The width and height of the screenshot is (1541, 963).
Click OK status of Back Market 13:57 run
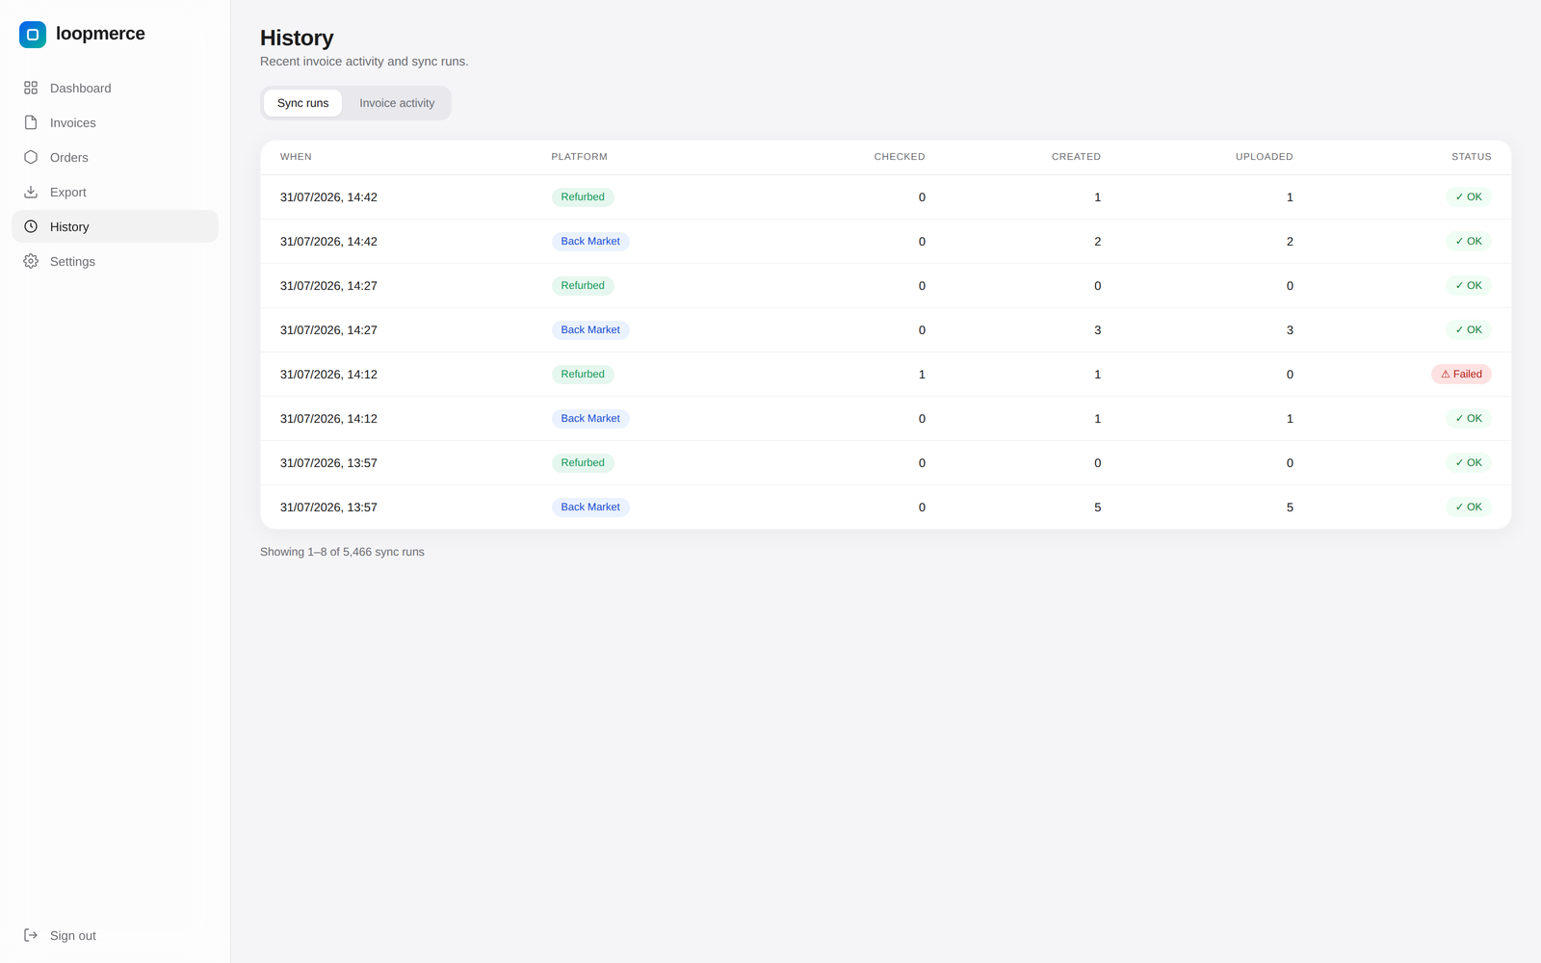(1469, 507)
